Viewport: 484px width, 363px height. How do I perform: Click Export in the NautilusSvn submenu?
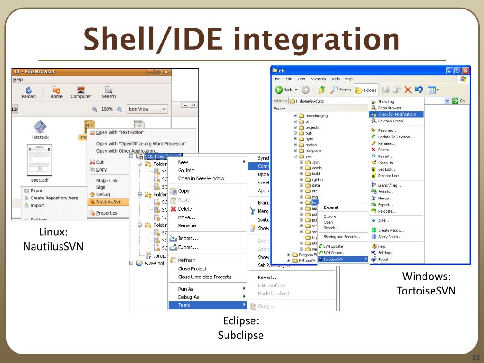click(37, 191)
